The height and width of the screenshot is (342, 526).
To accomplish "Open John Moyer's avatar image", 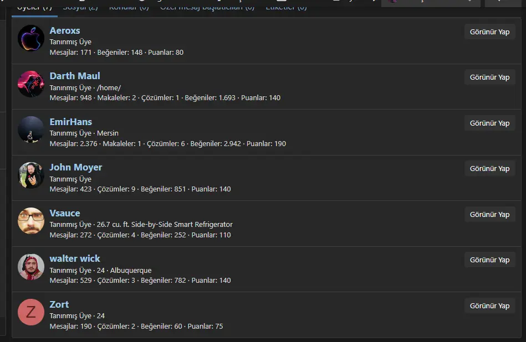I will (31, 175).
